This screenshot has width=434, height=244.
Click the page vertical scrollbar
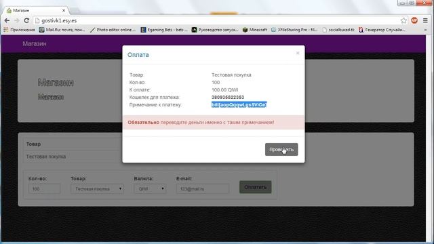click(x=429, y=138)
